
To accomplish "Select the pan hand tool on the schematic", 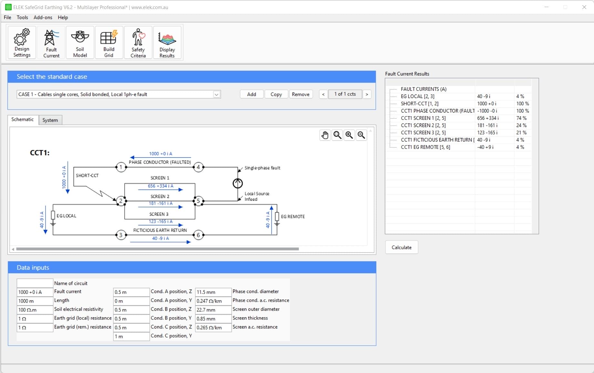I will [325, 135].
